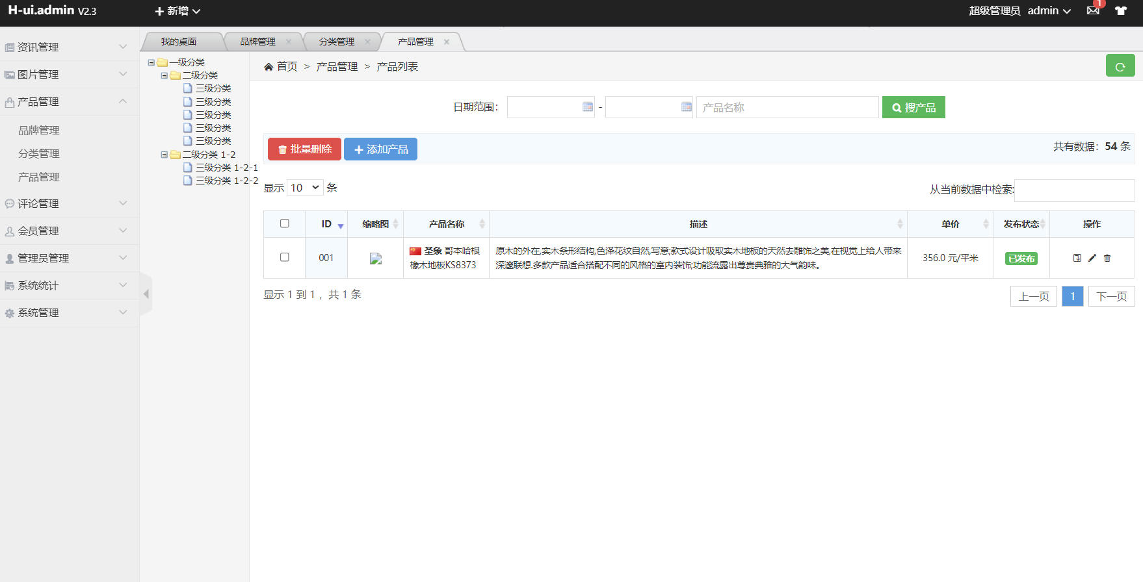The height and width of the screenshot is (582, 1143).
Task: Open the end date calendar icon
Action: point(687,107)
